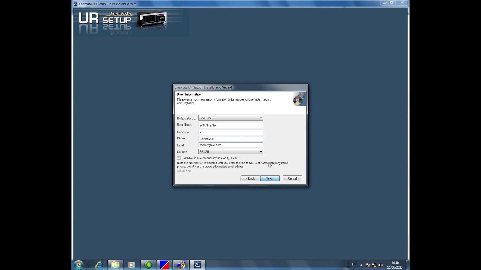This screenshot has width=481, height=270.
Task: Click the 'Relation to GE:' label
Action: [186, 118]
